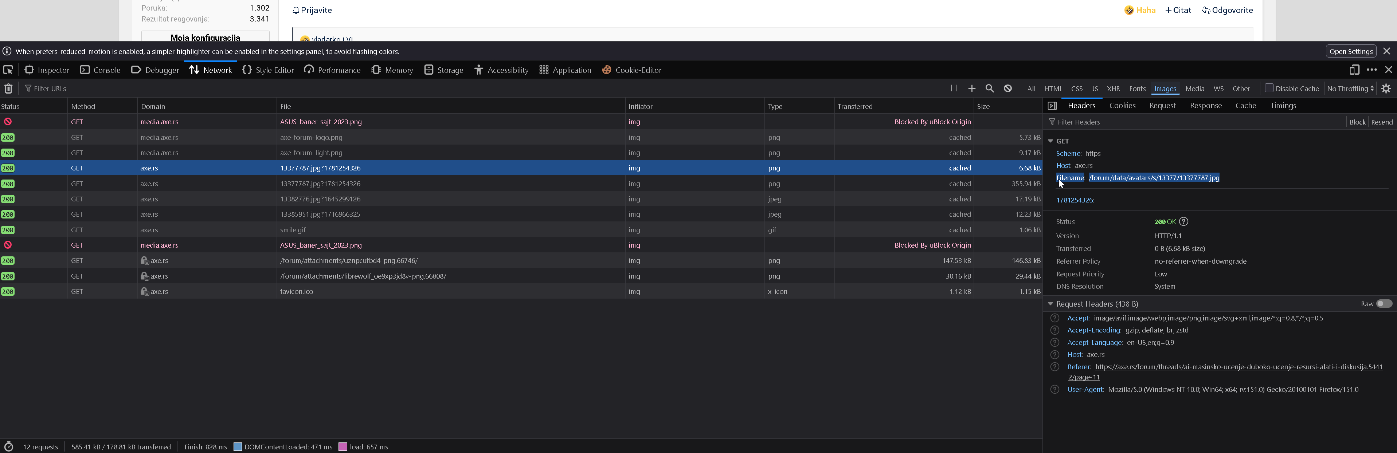The width and height of the screenshot is (1397, 453).
Task: Click the Moja konfiguracija button
Action: (x=205, y=37)
